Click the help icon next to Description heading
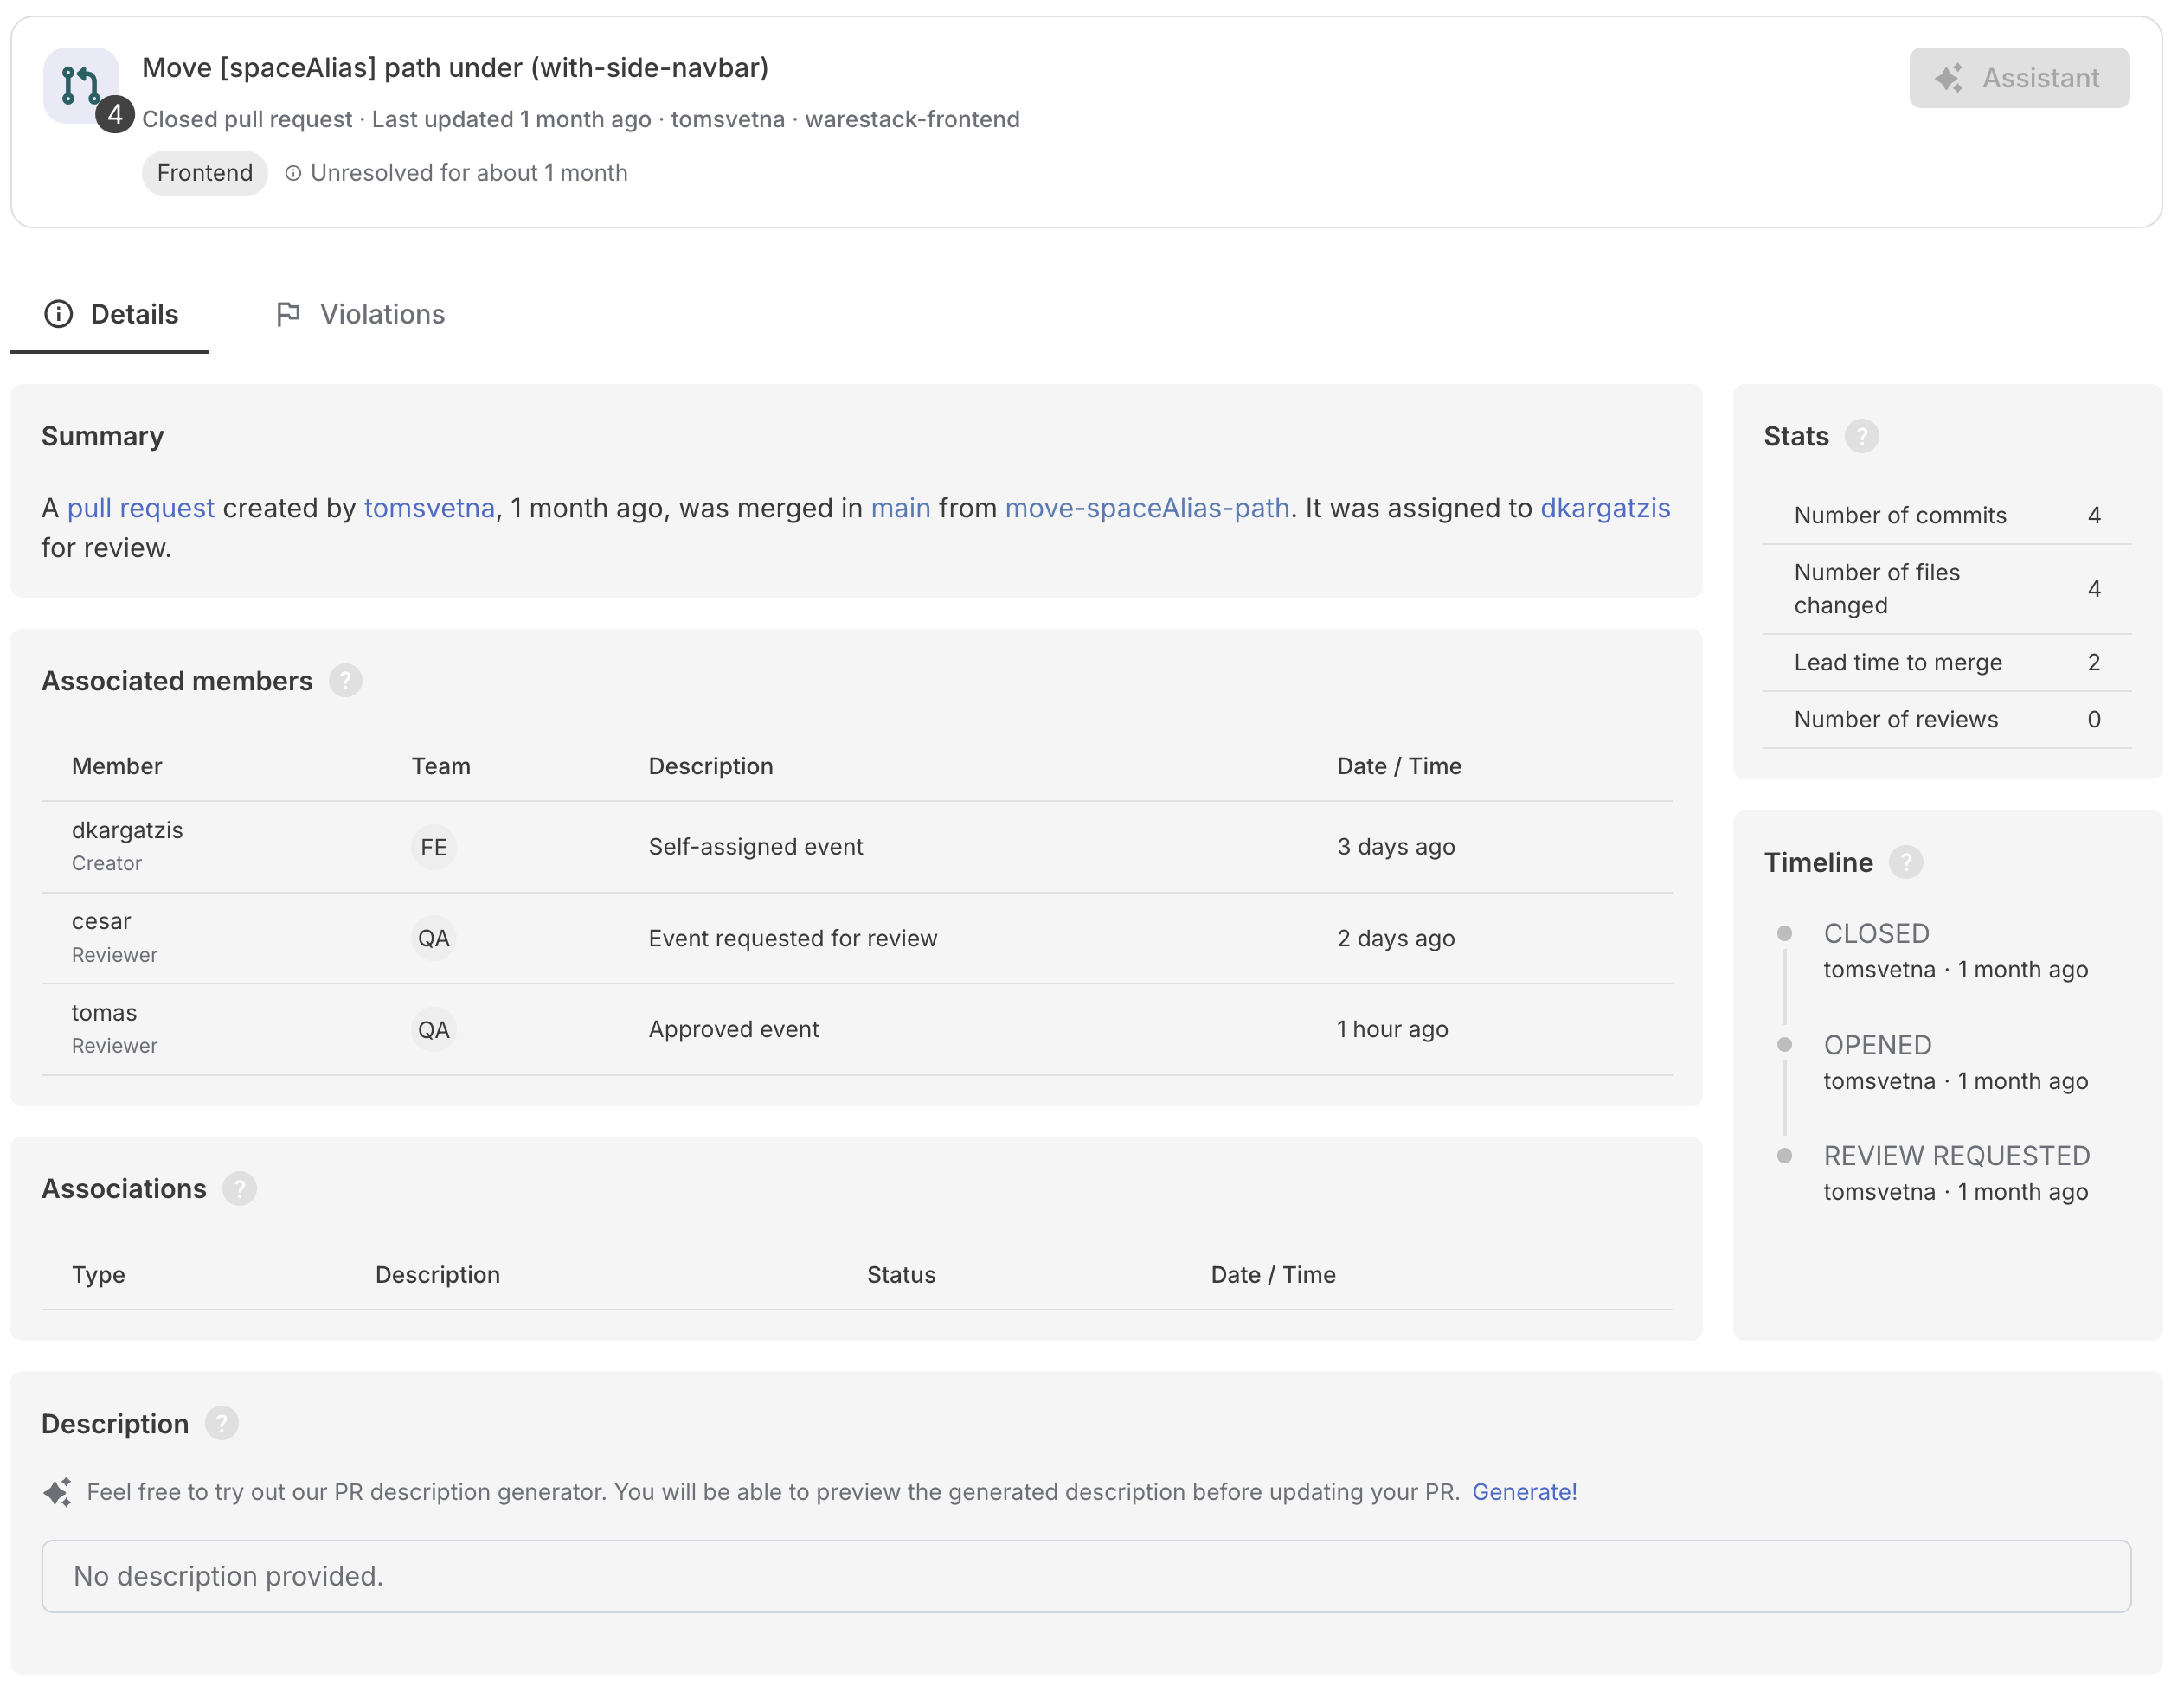 point(221,1423)
